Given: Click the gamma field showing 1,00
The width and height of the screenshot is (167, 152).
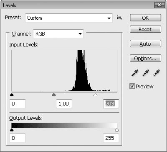Looking at the screenshot, I should click(64, 104).
